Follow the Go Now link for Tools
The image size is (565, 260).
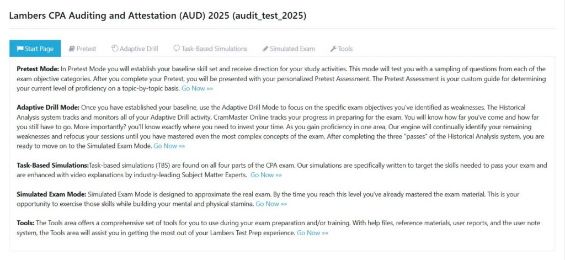(x=312, y=233)
